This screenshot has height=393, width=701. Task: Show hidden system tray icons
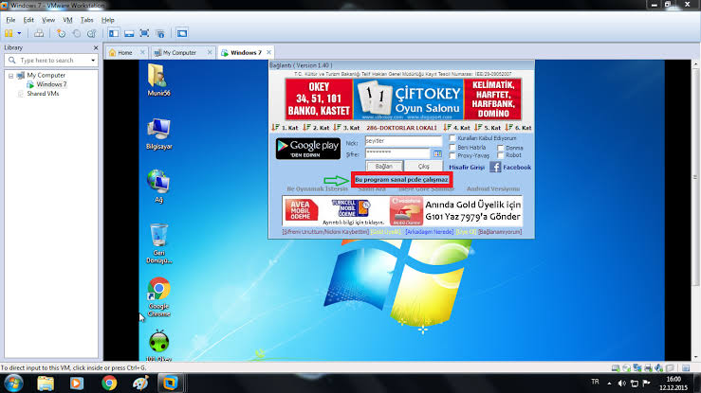click(609, 384)
